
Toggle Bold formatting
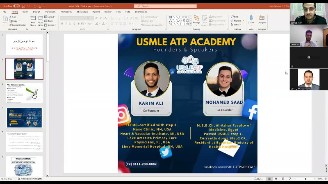(62, 24)
